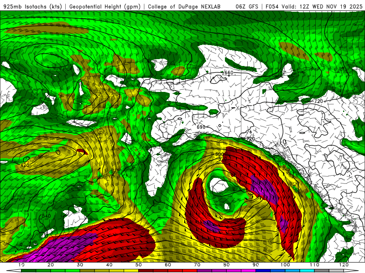365x273 pixels.
Task: Click the '720' label on the coast below 690
Action: point(250,139)
